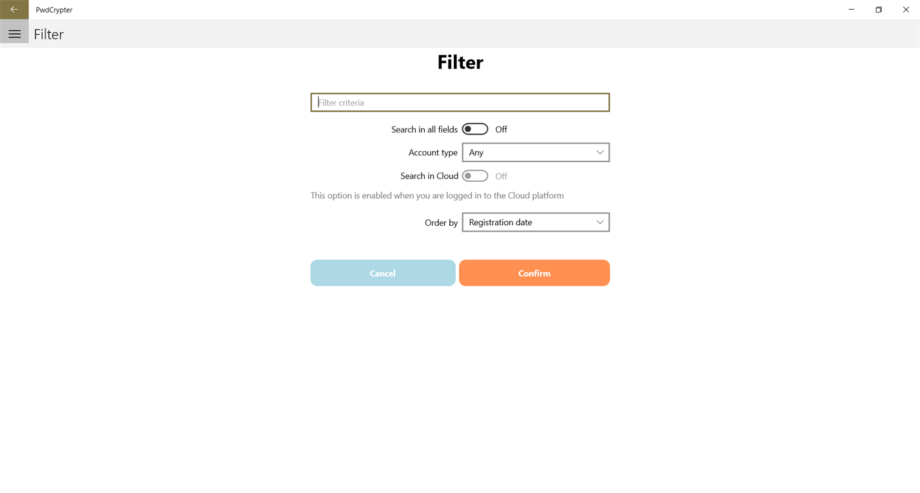This screenshot has width=920, height=493.
Task: Click the back arrow in the title bar
Action: [x=13, y=9]
